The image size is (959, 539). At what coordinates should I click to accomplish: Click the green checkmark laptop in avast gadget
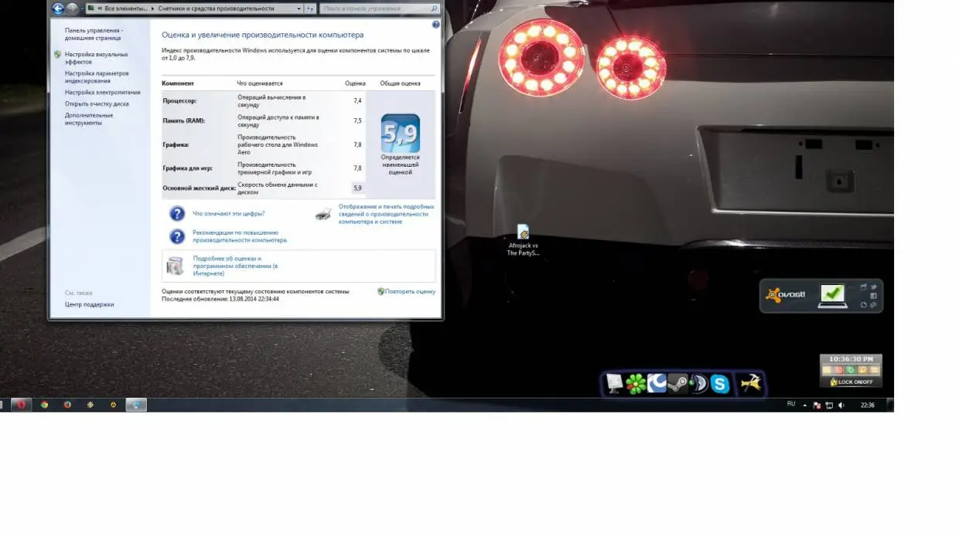click(x=833, y=296)
